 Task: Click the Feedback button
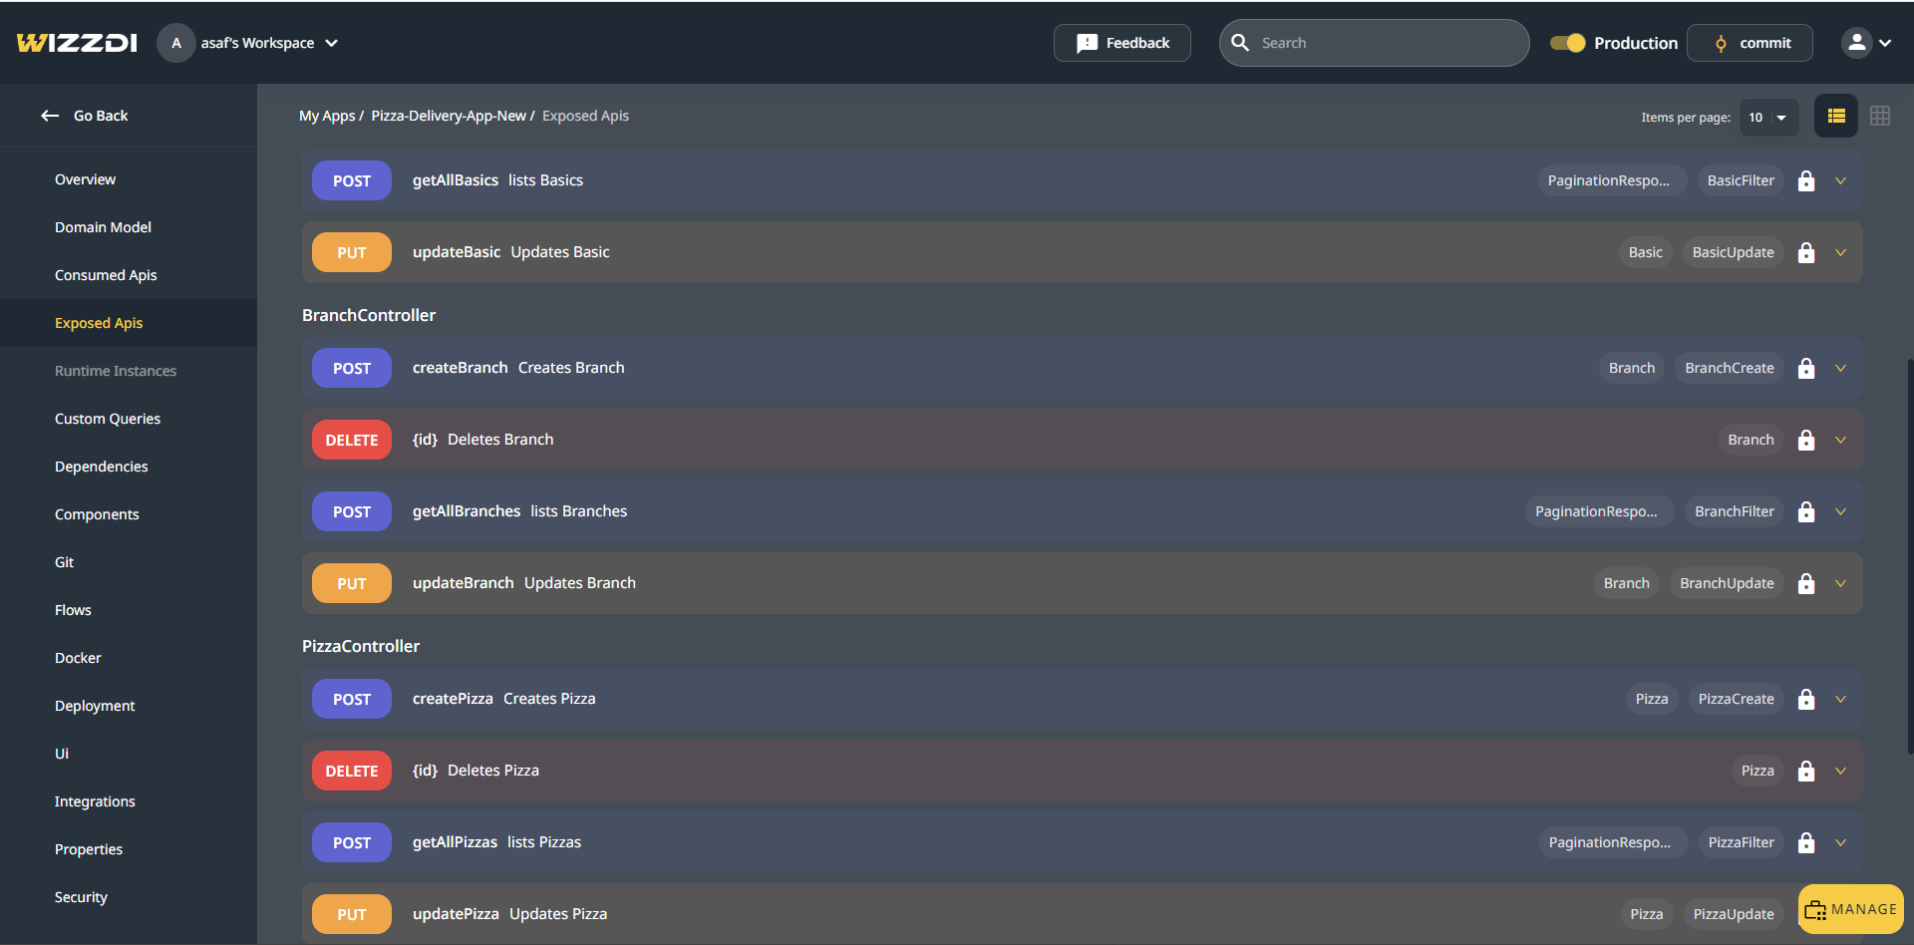pos(1121,43)
